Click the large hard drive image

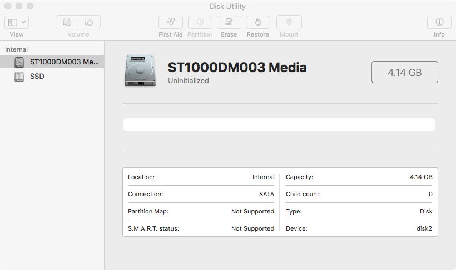pyautogui.click(x=140, y=71)
